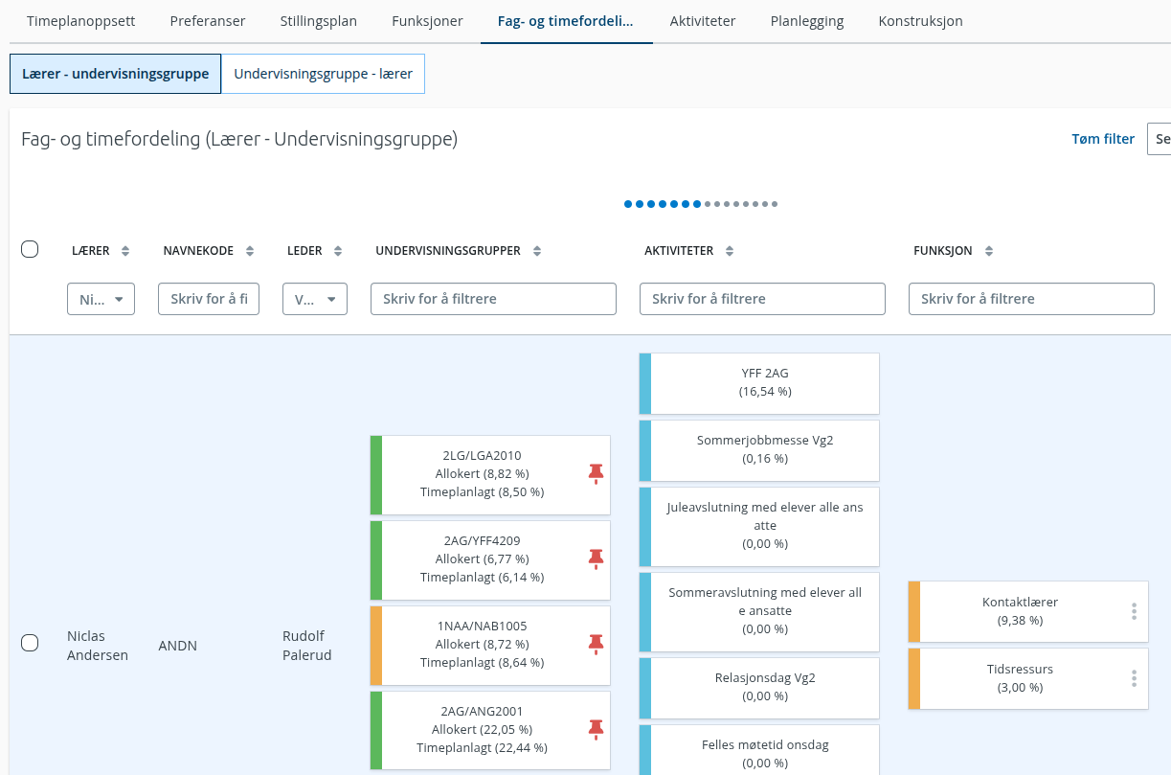
Task: Click the Tøm filter link
Action: pyautogui.click(x=1103, y=139)
